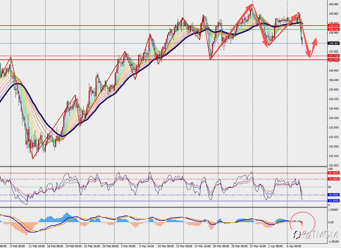This screenshot has width=341, height=248.
Task: Click the -1.59189 MACD scale value
Action: point(333,241)
